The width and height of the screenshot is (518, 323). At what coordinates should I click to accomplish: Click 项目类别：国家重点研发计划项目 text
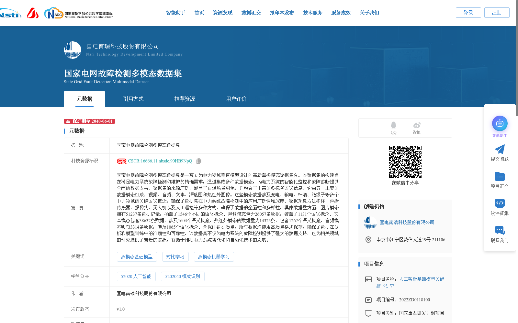click(x=410, y=313)
